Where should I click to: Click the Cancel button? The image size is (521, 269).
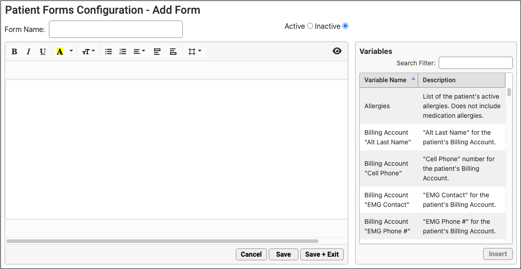pyautogui.click(x=251, y=254)
